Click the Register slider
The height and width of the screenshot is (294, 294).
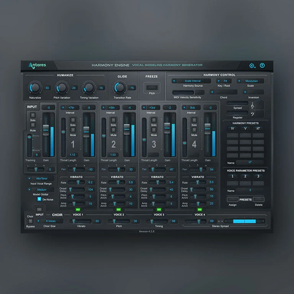coord(238,113)
